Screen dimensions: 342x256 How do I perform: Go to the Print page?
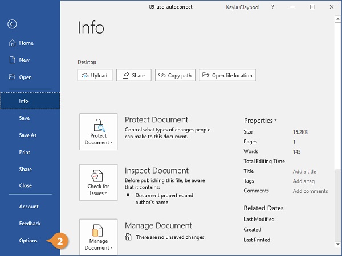tap(25, 152)
